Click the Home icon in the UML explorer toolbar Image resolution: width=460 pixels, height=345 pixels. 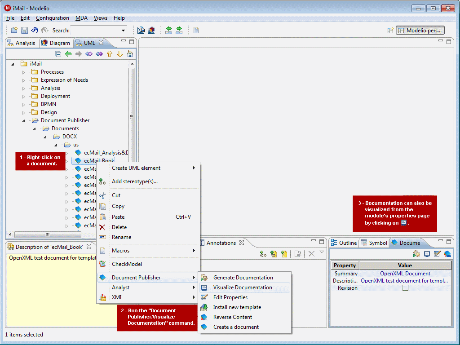click(129, 54)
